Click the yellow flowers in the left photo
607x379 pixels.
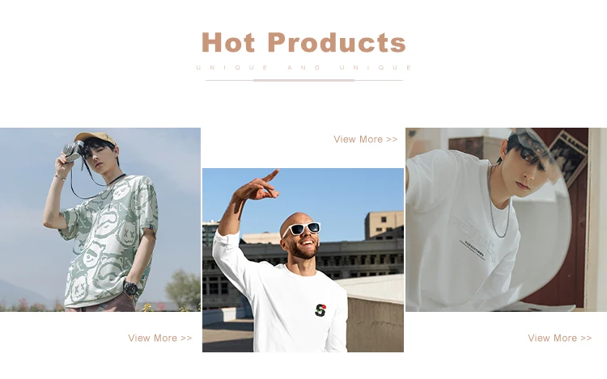tap(148, 308)
